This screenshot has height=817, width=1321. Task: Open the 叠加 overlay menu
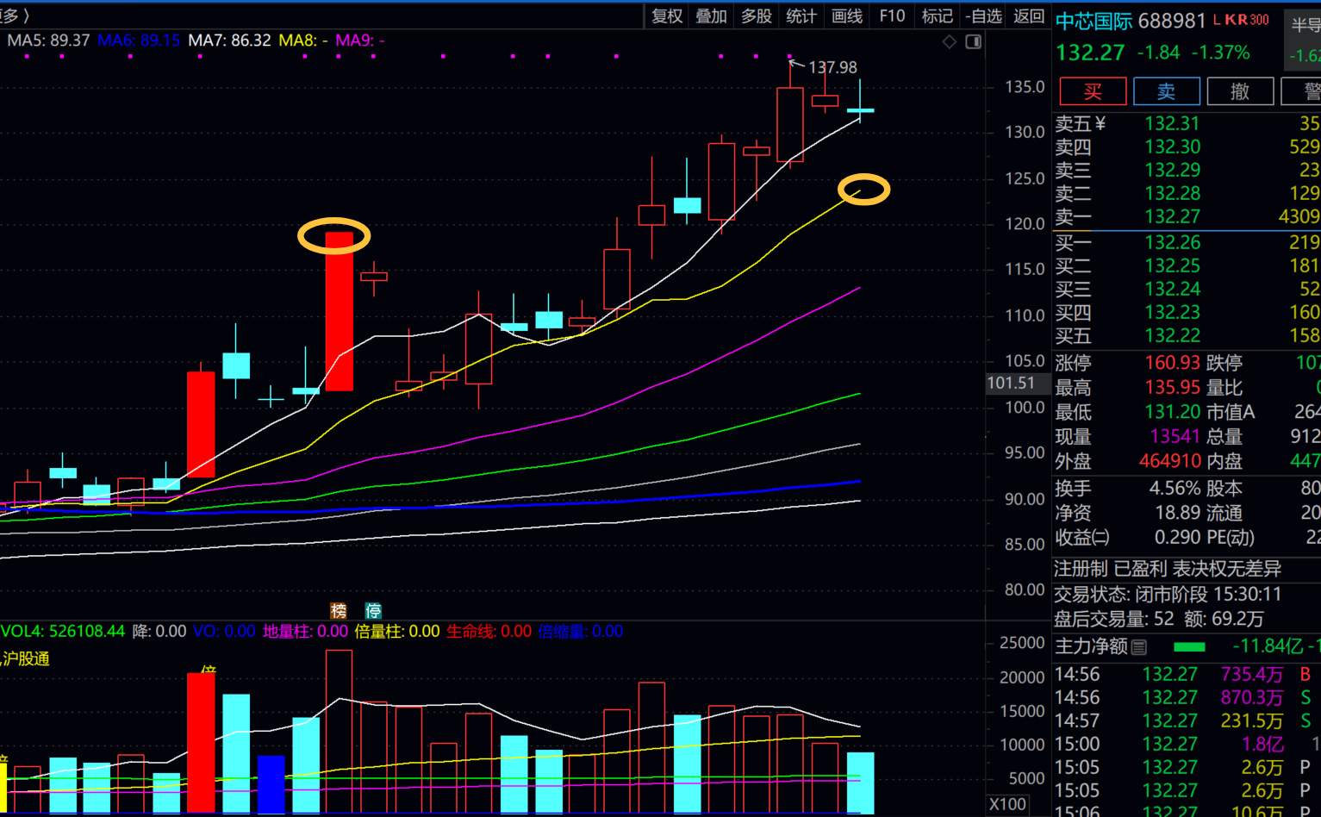(x=712, y=16)
